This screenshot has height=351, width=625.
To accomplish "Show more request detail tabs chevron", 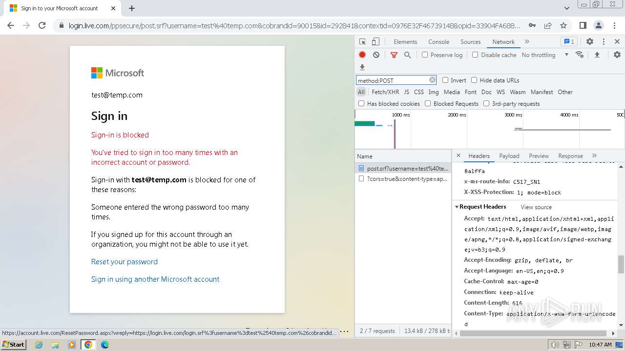I will [x=594, y=156].
